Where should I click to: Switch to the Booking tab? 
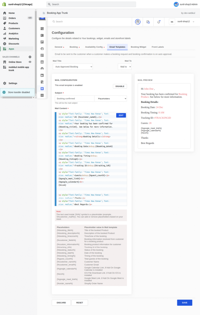point(75,47)
